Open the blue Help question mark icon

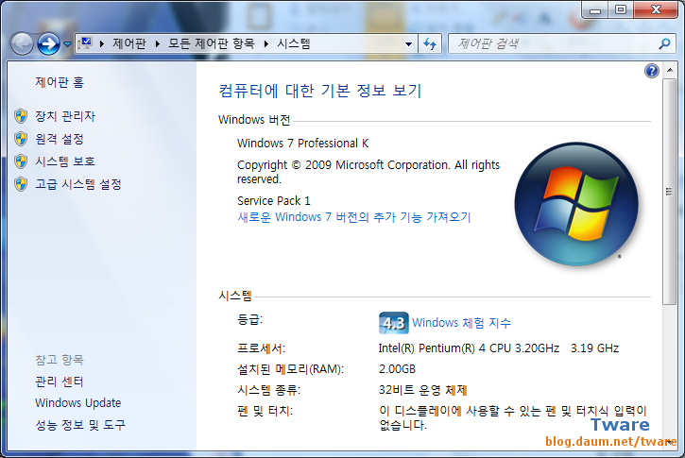[651, 71]
